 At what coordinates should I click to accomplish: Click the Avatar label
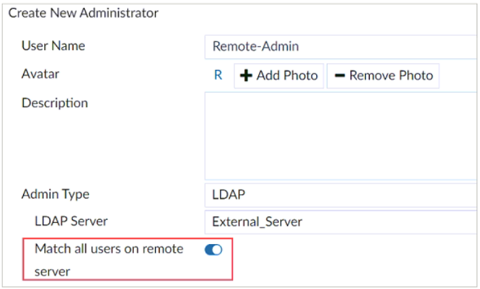pyautogui.click(x=39, y=75)
